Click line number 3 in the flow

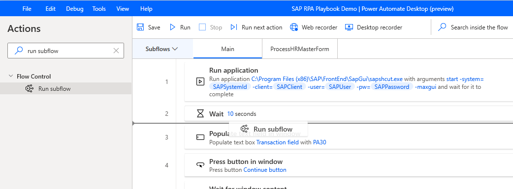[x=167, y=137]
